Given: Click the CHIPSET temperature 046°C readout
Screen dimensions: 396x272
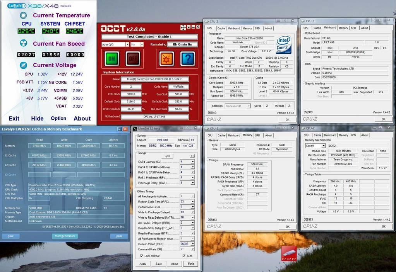Looking at the screenshot, I should point(74,31).
